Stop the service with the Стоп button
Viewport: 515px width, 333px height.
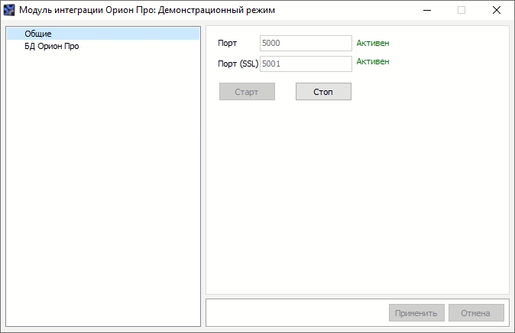323,91
